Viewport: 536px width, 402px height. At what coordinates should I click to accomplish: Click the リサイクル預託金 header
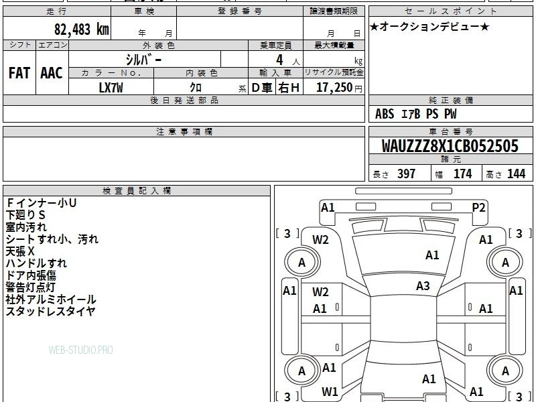coord(334,72)
